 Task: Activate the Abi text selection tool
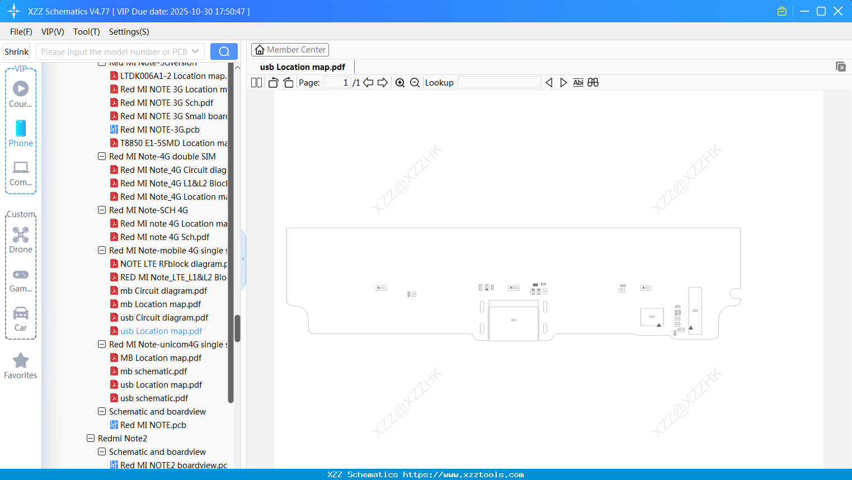tap(578, 82)
